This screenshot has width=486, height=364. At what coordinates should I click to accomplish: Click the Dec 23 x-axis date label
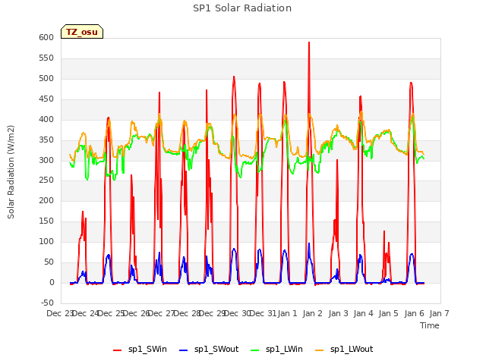click(60, 313)
